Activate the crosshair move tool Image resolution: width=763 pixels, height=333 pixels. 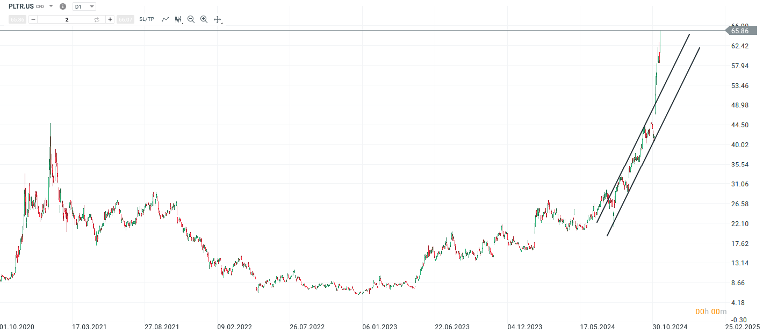coord(218,19)
